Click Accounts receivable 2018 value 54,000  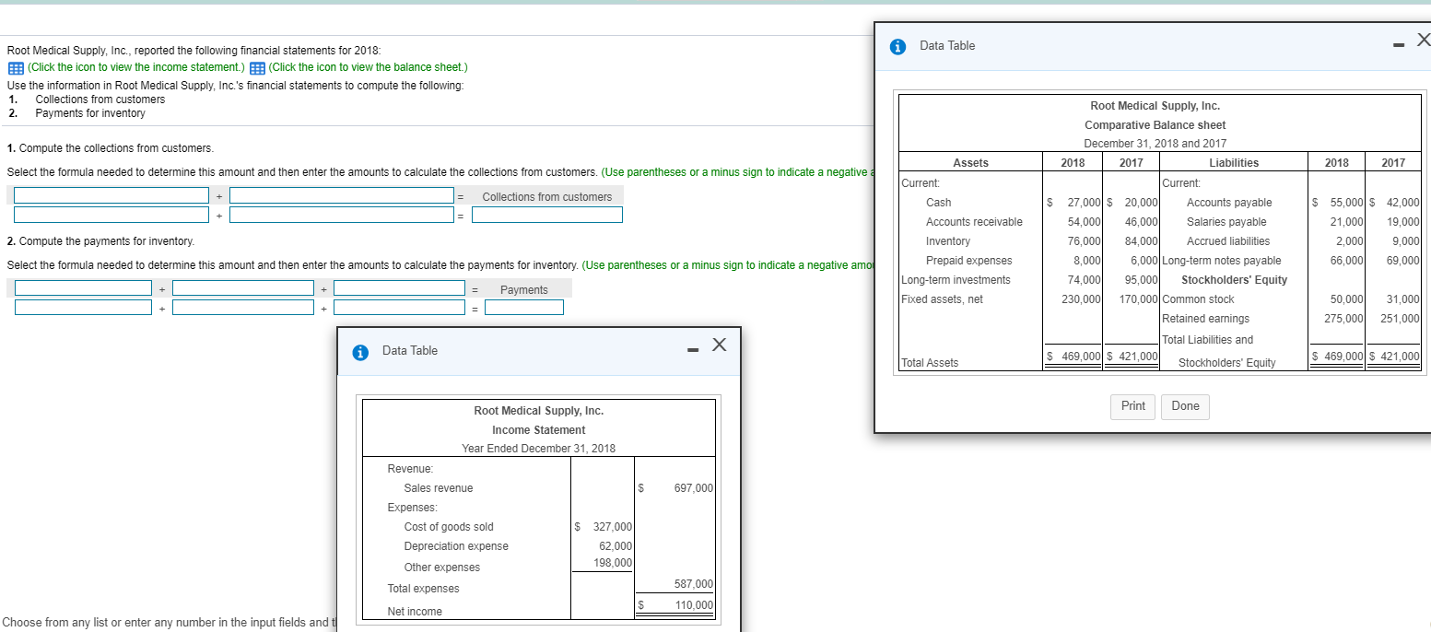(x=1084, y=222)
